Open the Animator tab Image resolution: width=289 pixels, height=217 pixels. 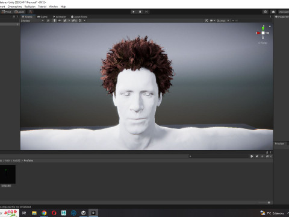click(60, 17)
